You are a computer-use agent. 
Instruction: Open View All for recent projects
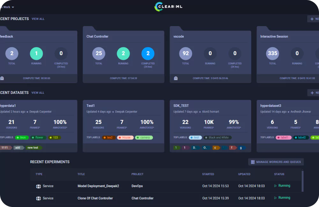coord(38,19)
